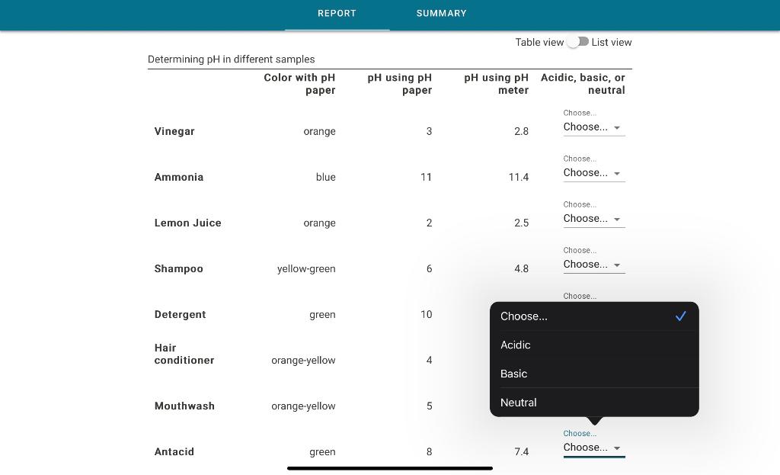Click the dropdown arrow beside Shampoo's Choose field
This screenshot has height=475, width=780.
(x=617, y=265)
